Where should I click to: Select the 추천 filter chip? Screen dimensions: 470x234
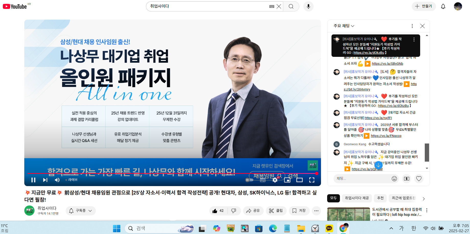click(x=381, y=198)
